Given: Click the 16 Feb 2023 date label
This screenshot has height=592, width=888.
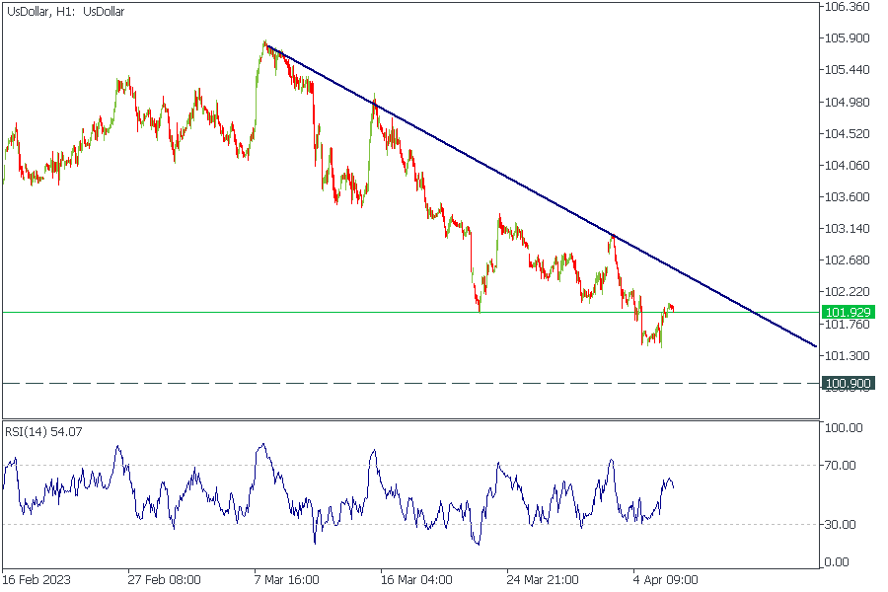Looking at the screenshot, I should pyautogui.click(x=37, y=579).
